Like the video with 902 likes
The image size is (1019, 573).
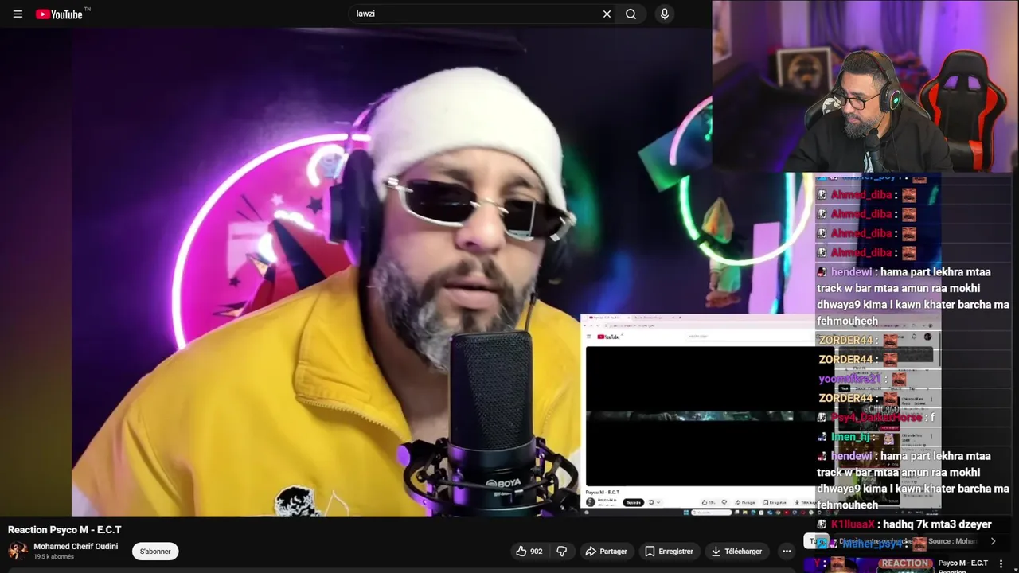click(529, 551)
